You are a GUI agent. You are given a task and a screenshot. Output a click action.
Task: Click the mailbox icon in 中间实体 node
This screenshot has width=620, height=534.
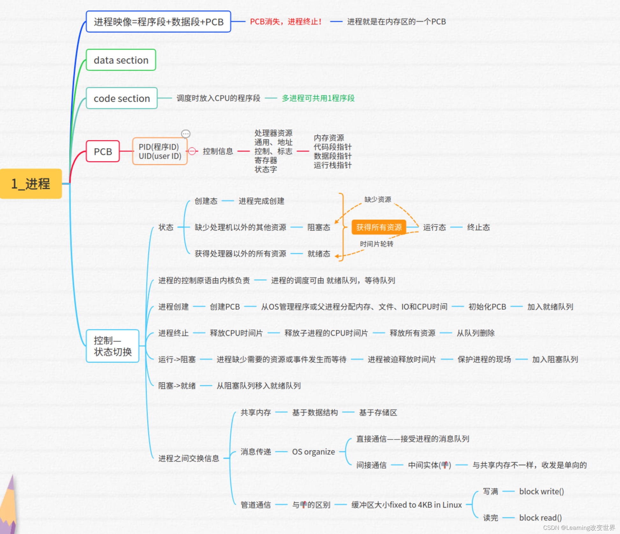pyautogui.click(x=445, y=465)
